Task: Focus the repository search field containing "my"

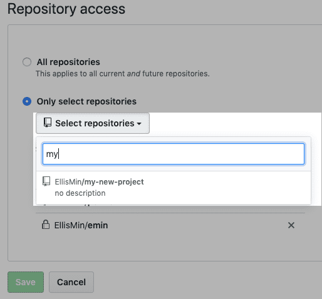Action: click(x=174, y=154)
